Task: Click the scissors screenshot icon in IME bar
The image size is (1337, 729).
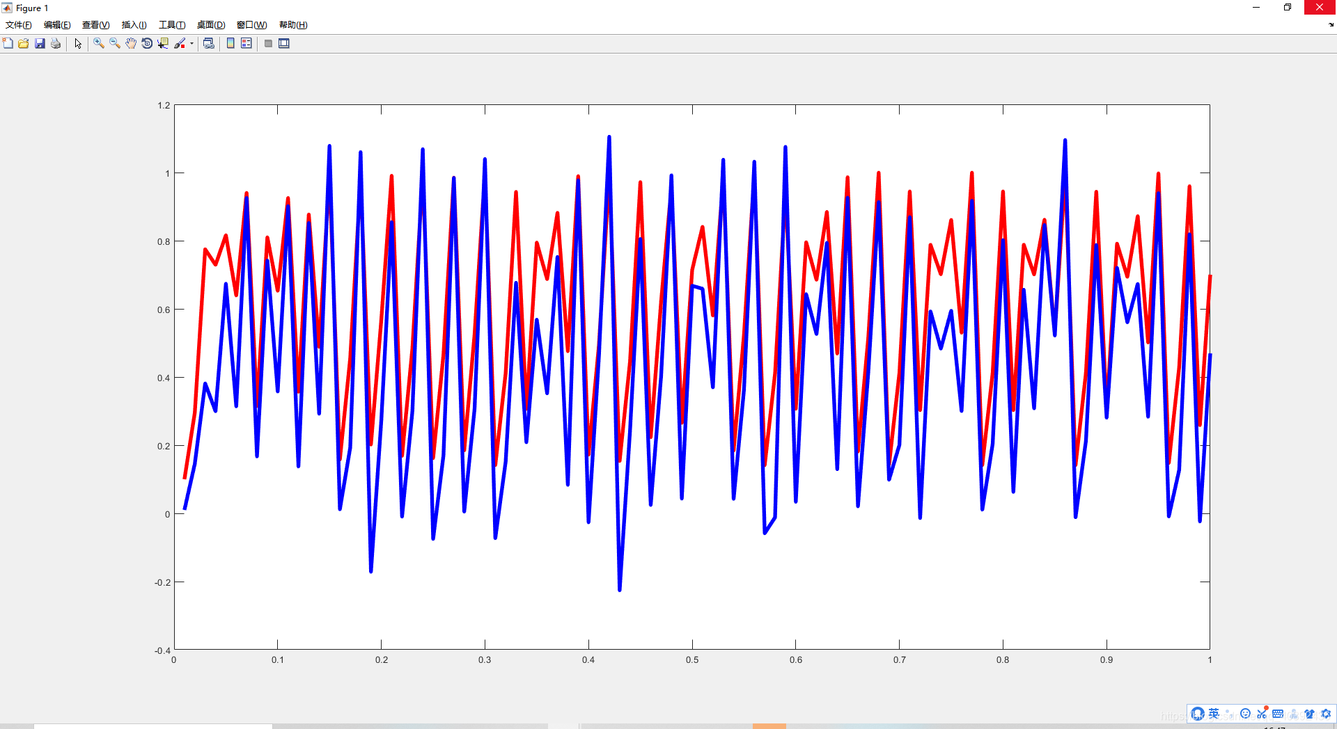Action: (1262, 714)
